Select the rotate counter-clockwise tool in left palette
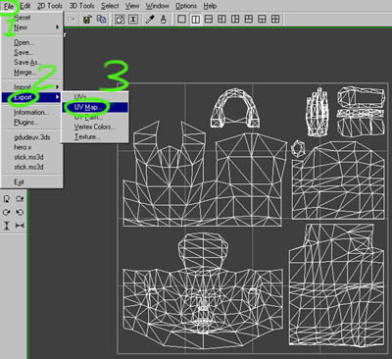392x359 pixels. (20, 212)
